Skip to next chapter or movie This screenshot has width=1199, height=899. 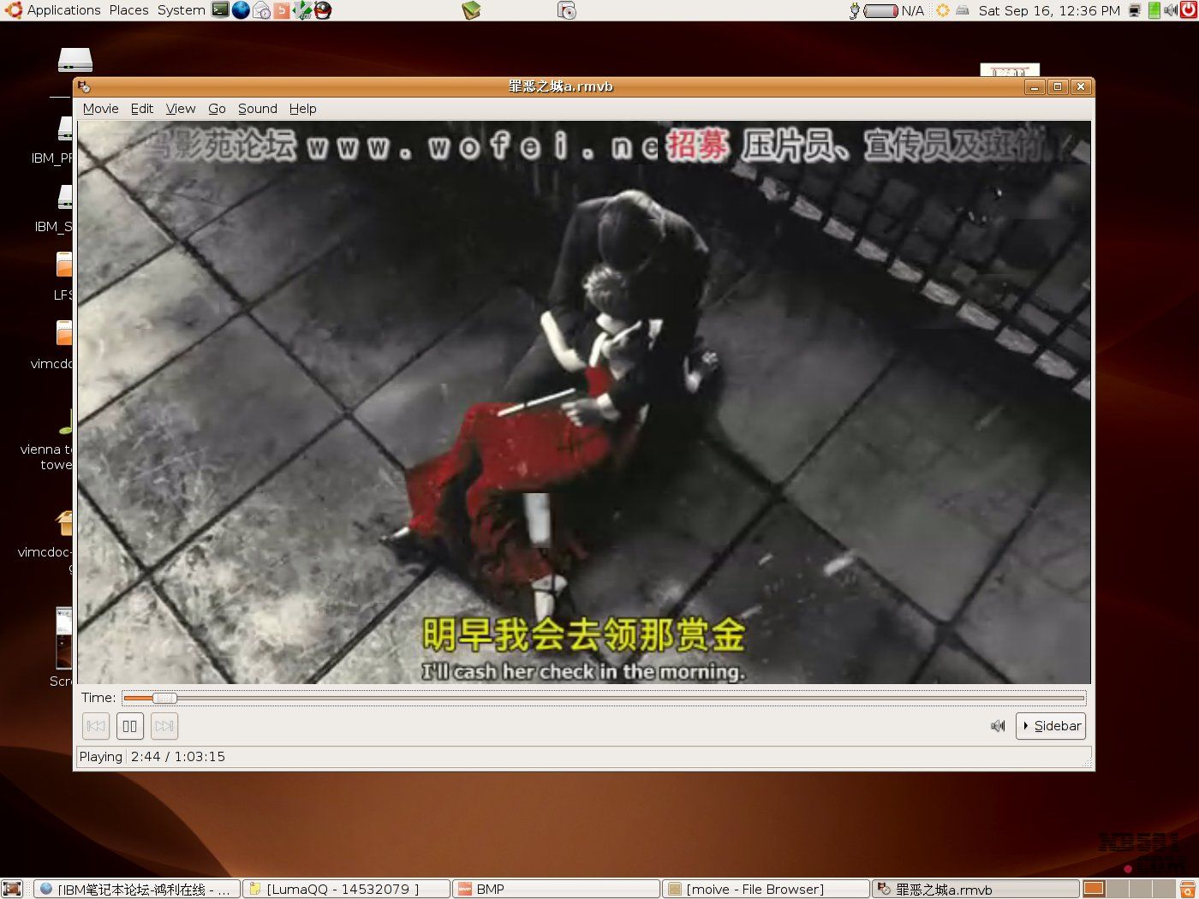[164, 726]
